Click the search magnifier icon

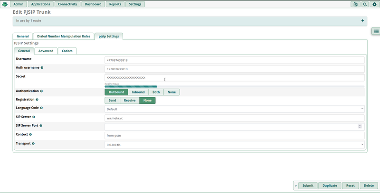pos(365,4)
